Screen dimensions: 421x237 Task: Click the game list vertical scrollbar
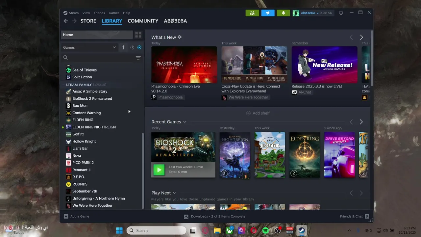point(143,171)
